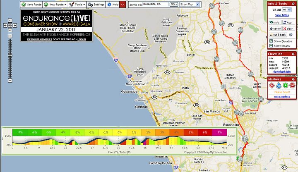Zoom out with the minus button

pos(10,80)
